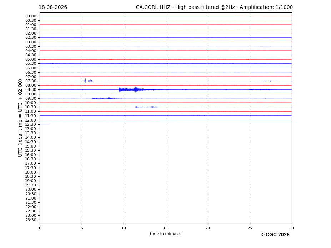Click the 23:30 time row label
This screenshot has height=248, width=331.
click(x=31, y=220)
